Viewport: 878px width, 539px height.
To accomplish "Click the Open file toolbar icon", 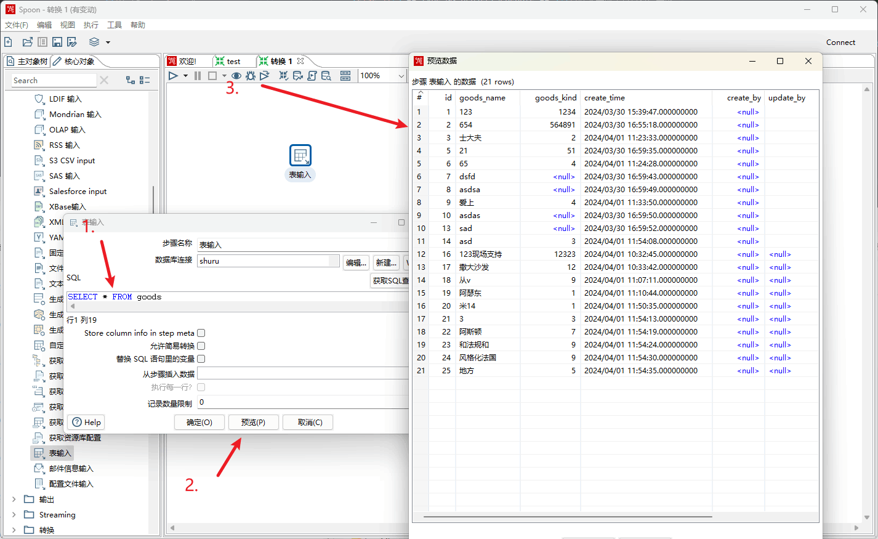I will point(27,42).
